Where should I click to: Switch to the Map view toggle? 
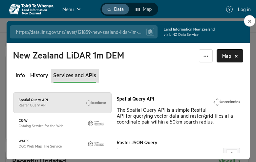coord(143,9)
